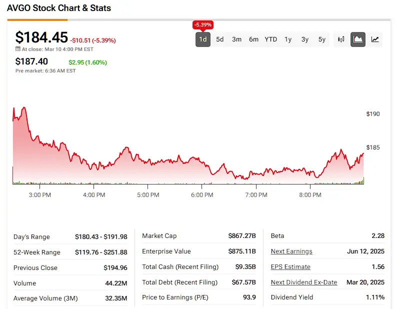
Task: Click the Mar 20, 2025 dividend date
Action: tap(365, 282)
